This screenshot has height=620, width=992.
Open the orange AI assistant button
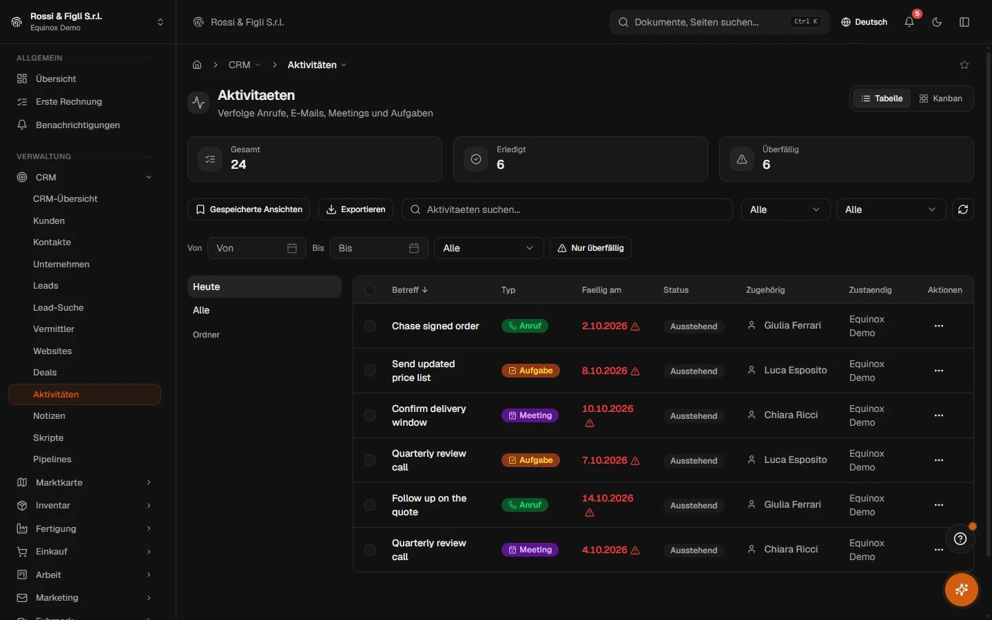click(x=962, y=590)
